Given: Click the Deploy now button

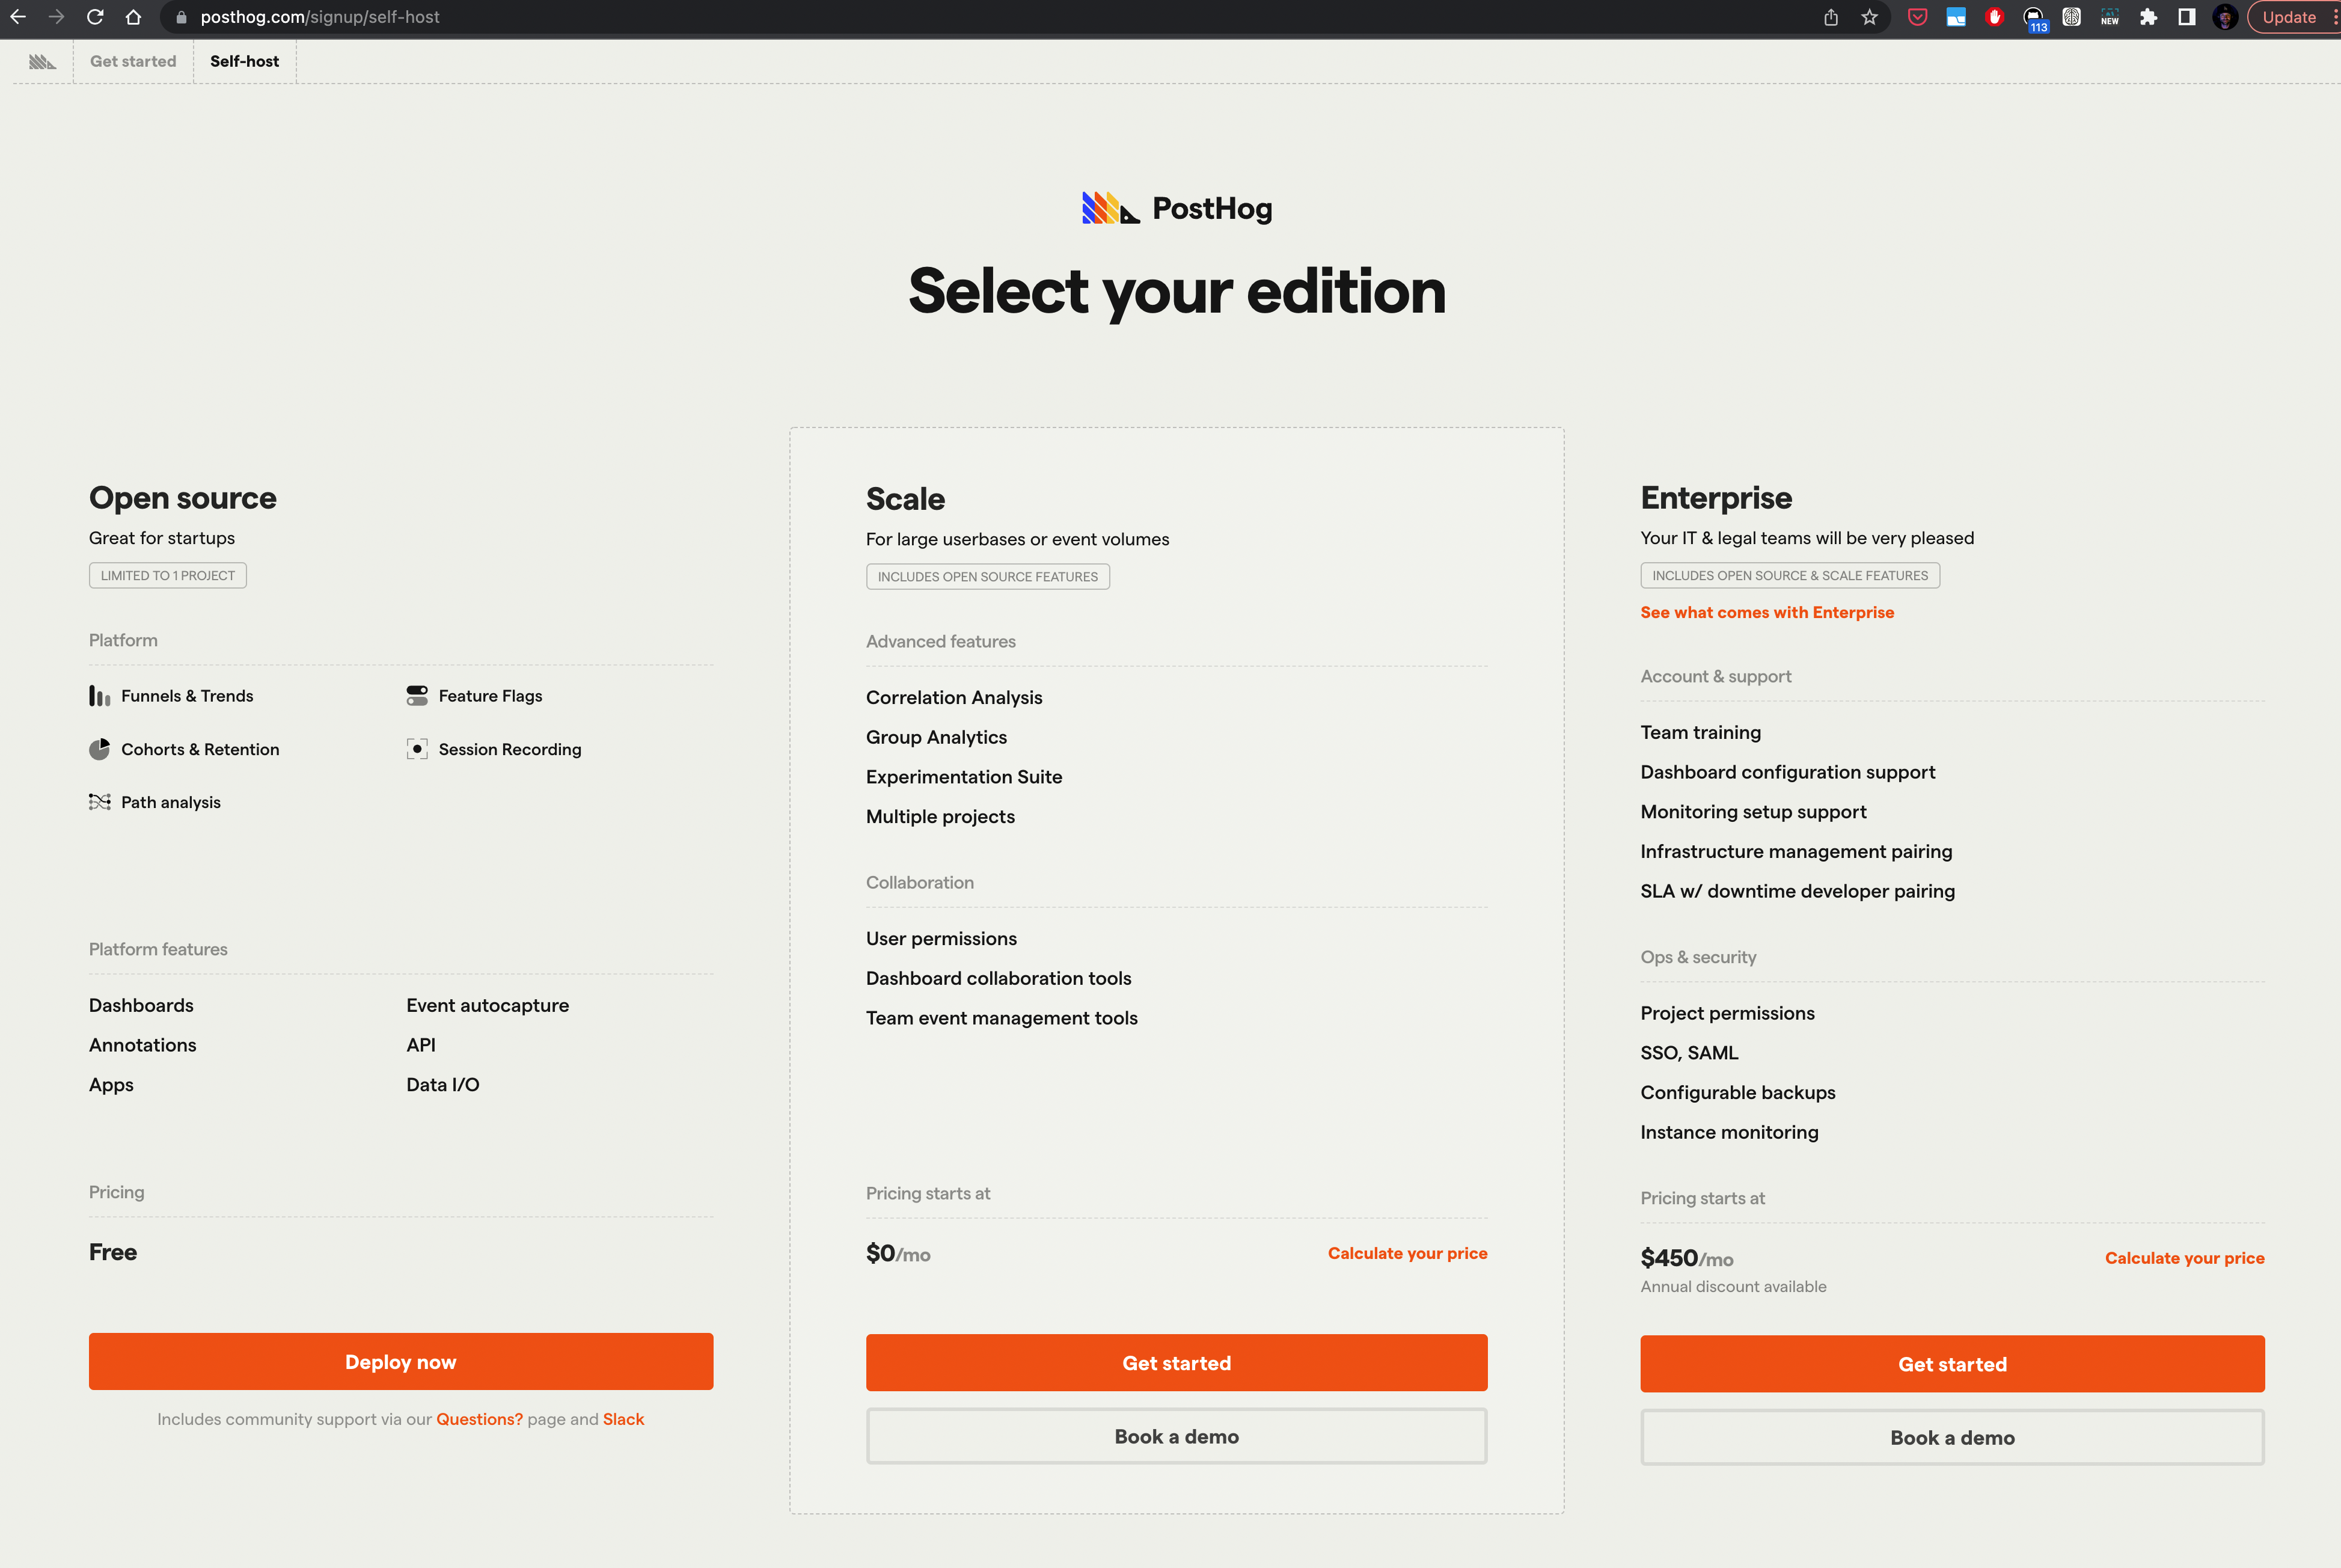Looking at the screenshot, I should [400, 1361].
